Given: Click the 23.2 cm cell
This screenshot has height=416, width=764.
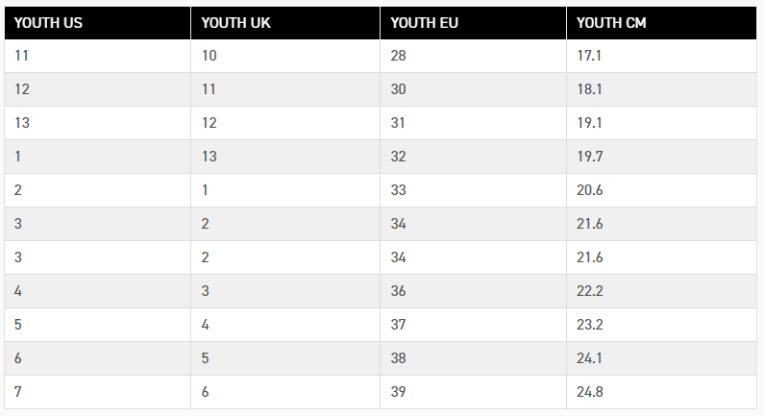Looking at the screenshot, I should 662,325.
